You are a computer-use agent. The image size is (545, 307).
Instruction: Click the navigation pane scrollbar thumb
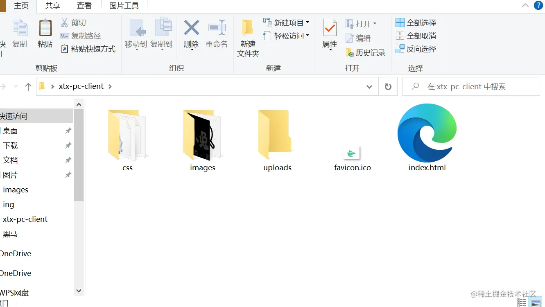coord(79,156)
